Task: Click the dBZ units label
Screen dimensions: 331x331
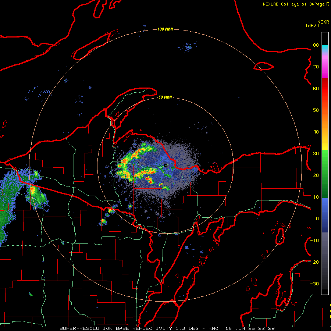Action: [x=312, y=26]
